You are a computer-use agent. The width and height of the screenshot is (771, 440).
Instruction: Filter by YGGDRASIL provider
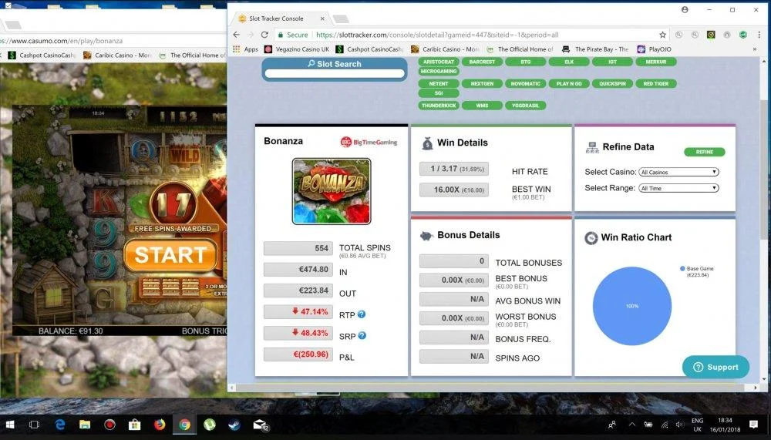coord(525,106)
